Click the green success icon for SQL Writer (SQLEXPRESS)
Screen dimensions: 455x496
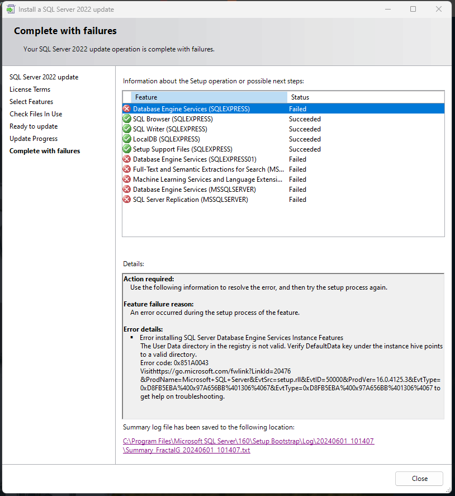tap(127, 129)
